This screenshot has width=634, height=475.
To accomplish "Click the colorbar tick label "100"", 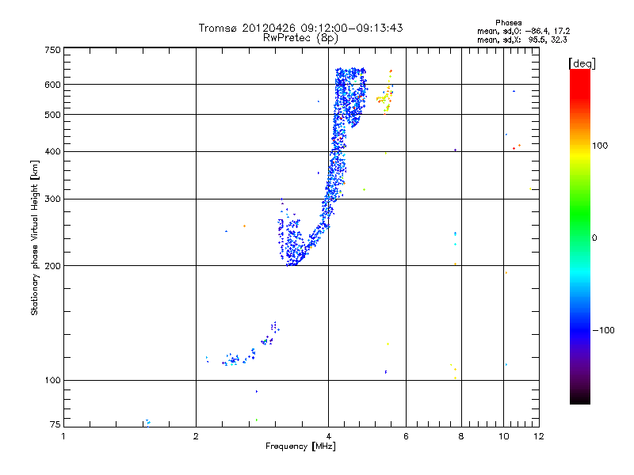I will tap(600, 146).
